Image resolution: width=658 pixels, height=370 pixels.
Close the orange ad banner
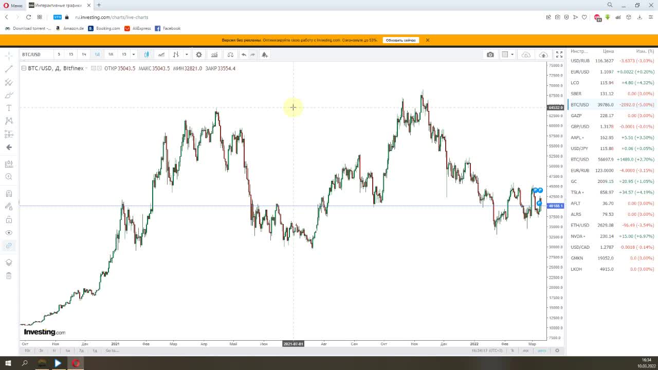pos(428,40)
